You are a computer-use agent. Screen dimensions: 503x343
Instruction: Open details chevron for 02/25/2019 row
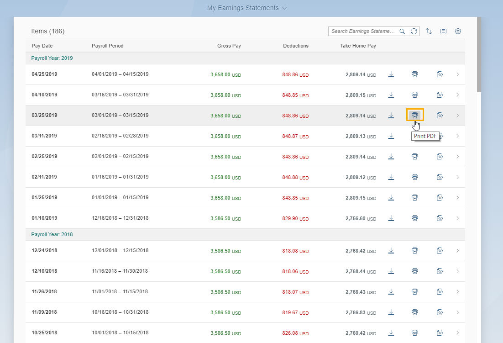pos(457,157)
